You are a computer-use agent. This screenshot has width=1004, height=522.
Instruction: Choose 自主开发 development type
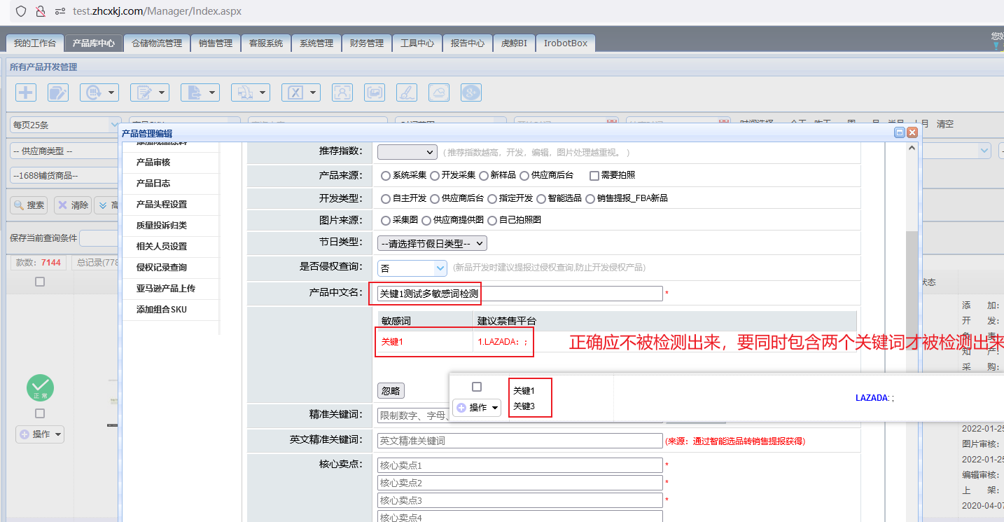[x=386, y=198]
